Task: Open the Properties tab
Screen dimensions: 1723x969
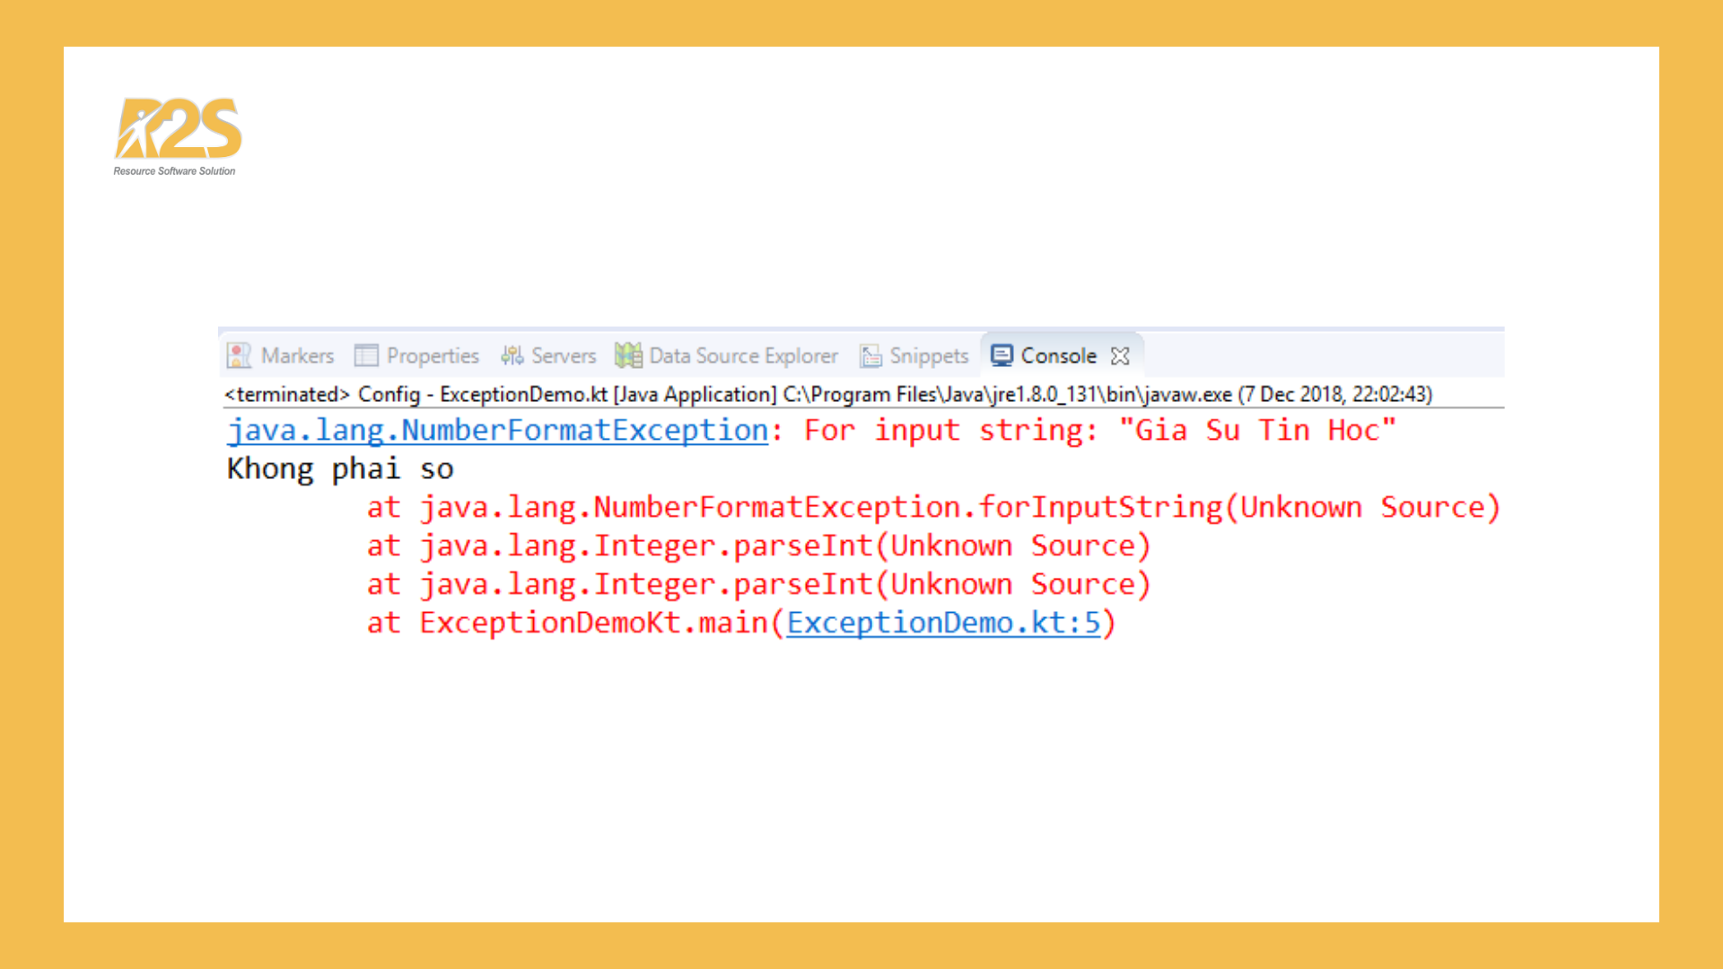Action: pyautogui.click(x=433, y=355)
